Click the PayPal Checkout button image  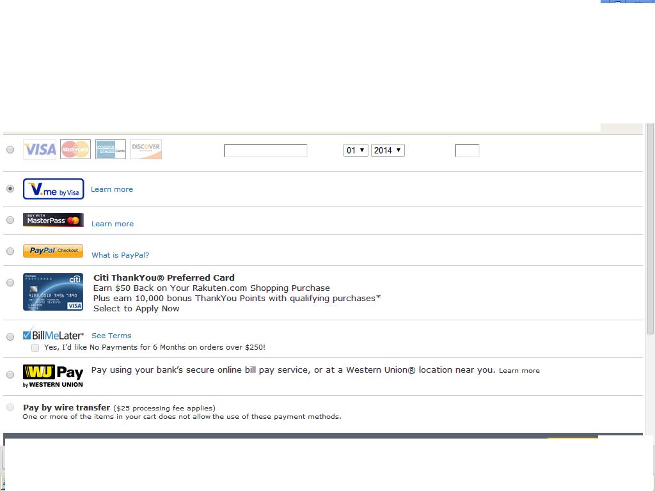(x=53, y=251)
